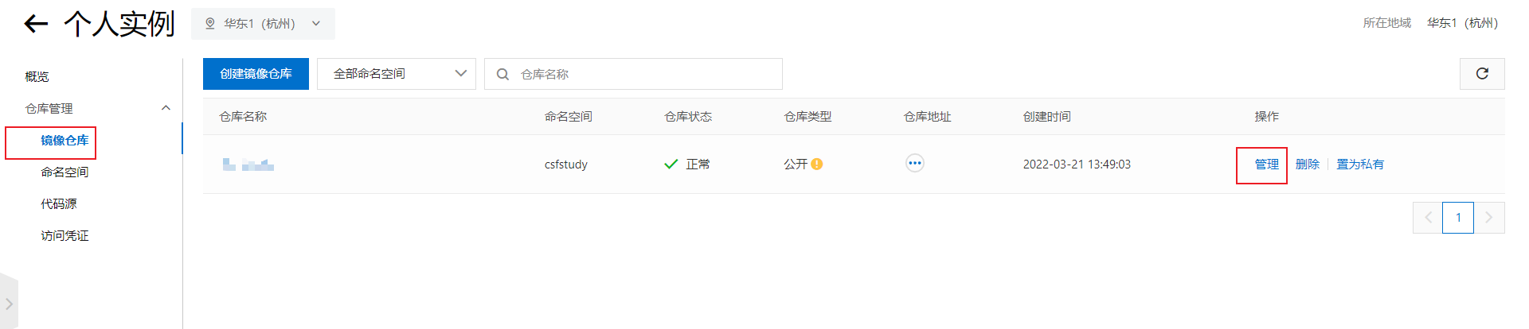
Task: Set repository private with 置为私有
Action: (1360, 164)
